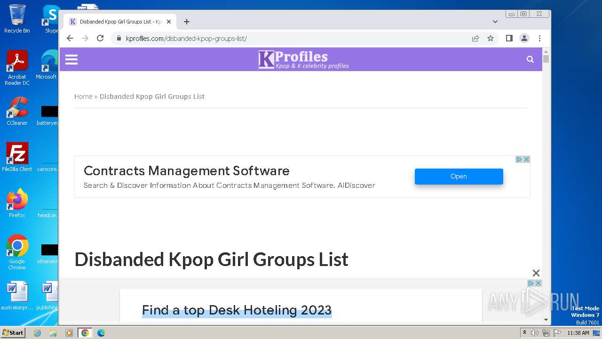Open the Find a top Desk Hoteling 2023 ad
Viewport: 602px width, 339px height.
pos(237,310)
